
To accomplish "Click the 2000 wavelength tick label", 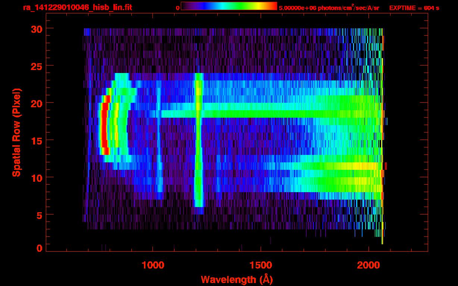I will point(368,265).
